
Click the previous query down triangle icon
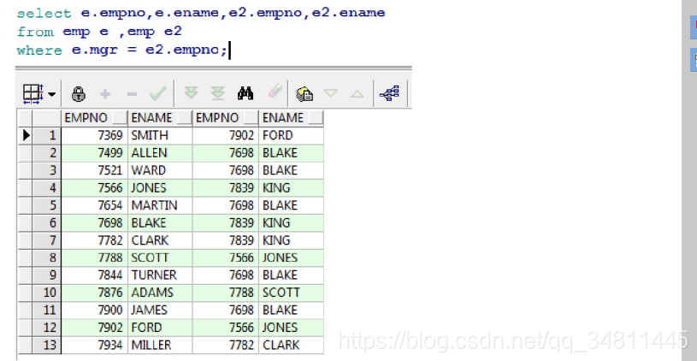[x=331, y=93]
